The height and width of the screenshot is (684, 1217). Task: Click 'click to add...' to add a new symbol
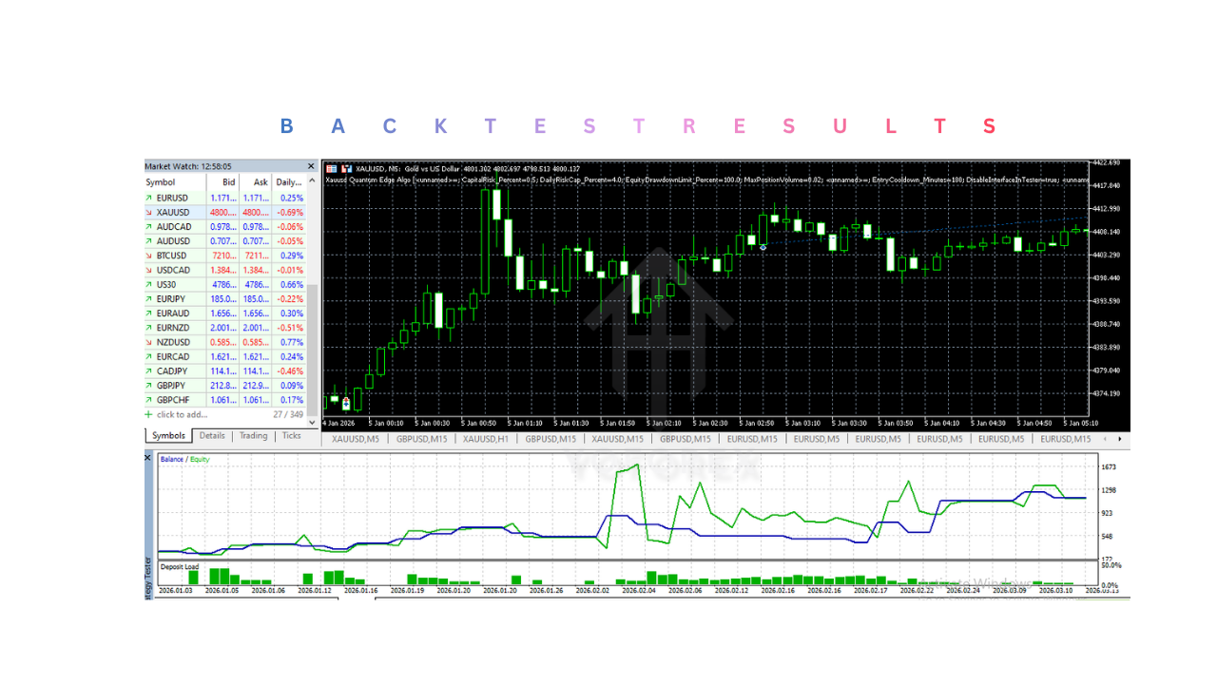tap(181, 413)
